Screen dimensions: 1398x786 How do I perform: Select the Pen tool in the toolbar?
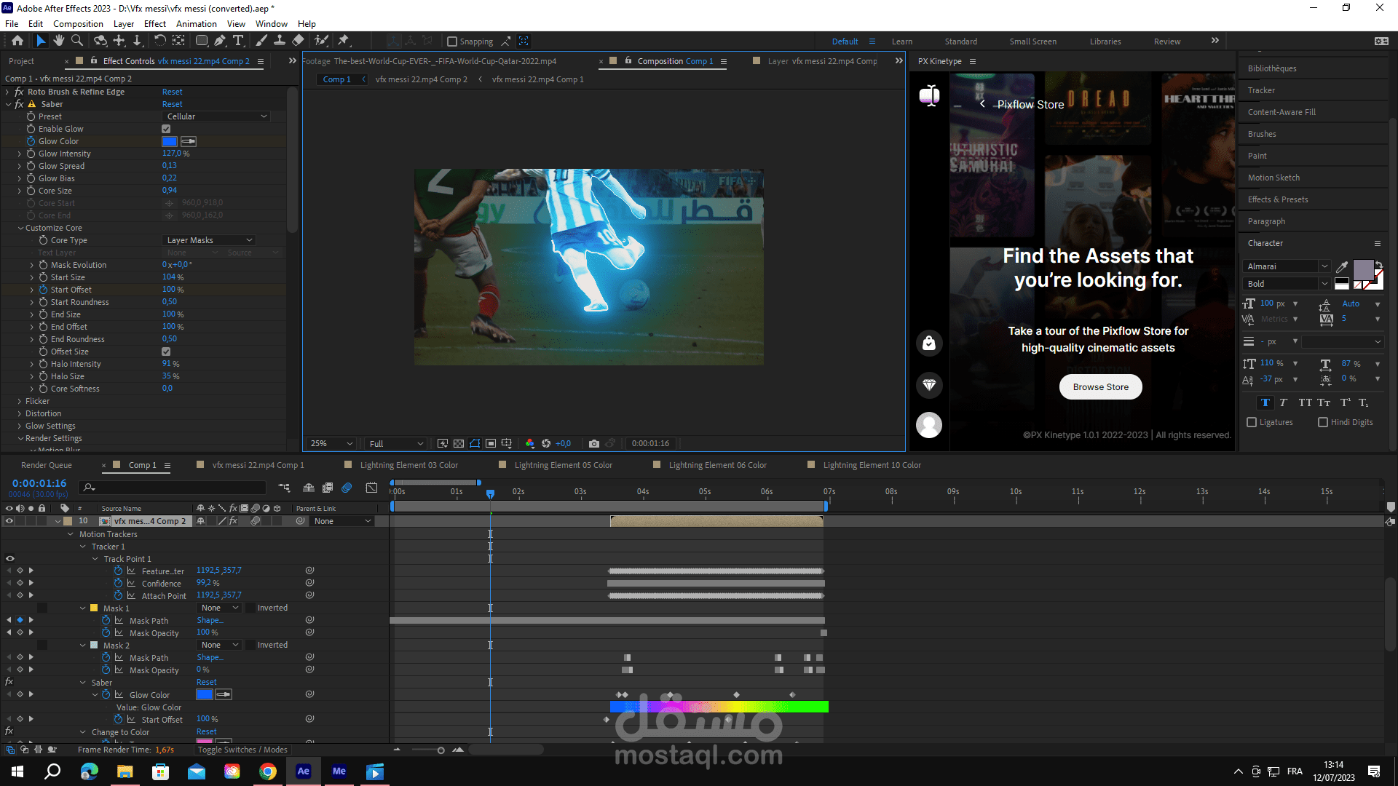tap(220, 41)
